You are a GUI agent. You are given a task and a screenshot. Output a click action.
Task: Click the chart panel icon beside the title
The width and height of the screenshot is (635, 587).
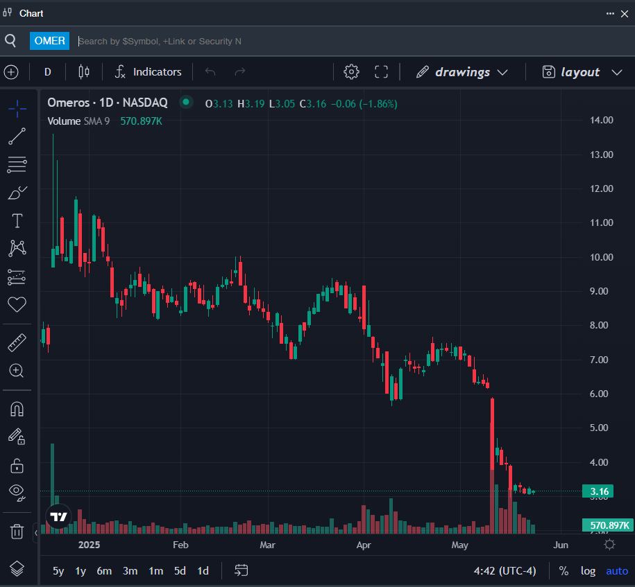point(8,12)
